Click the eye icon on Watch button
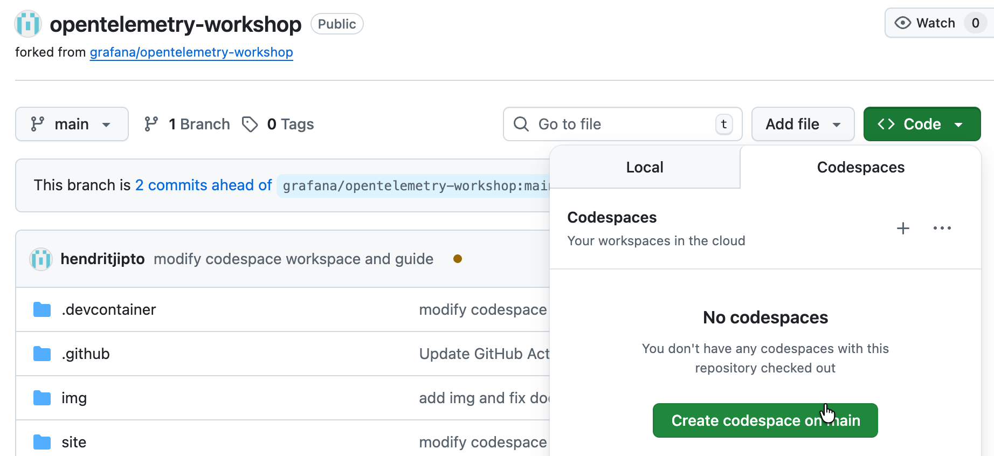Screen dimensions: 994x456 pyautogui.click(x=902, y=23)
